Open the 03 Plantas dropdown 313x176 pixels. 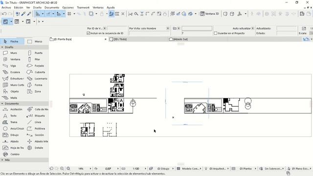coord(255,169)
